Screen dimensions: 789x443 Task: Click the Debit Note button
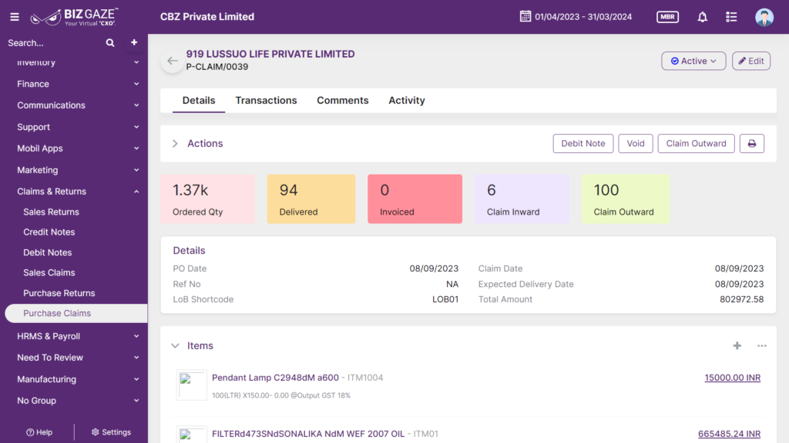(583, 144)
